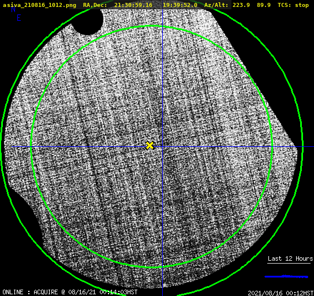This screenshot has height=296, width=314.
Task: Click the inner green circle's top edge
Action: 152,26
